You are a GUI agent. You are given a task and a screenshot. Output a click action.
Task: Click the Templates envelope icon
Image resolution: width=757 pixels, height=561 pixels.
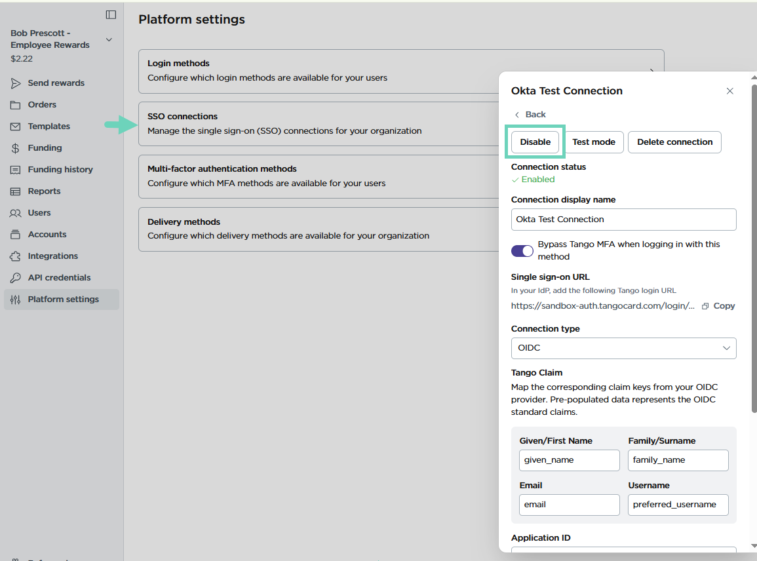(16, 126)
